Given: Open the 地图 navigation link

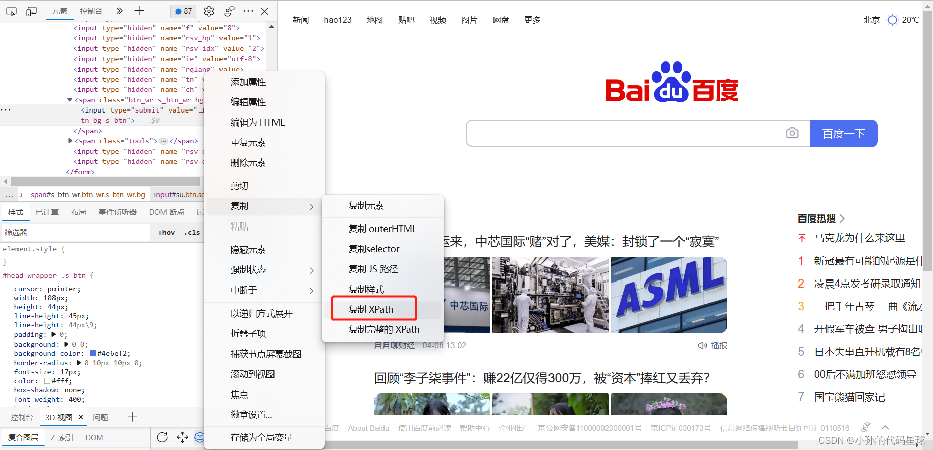Looking at the screenshot, I should [375, 20].
